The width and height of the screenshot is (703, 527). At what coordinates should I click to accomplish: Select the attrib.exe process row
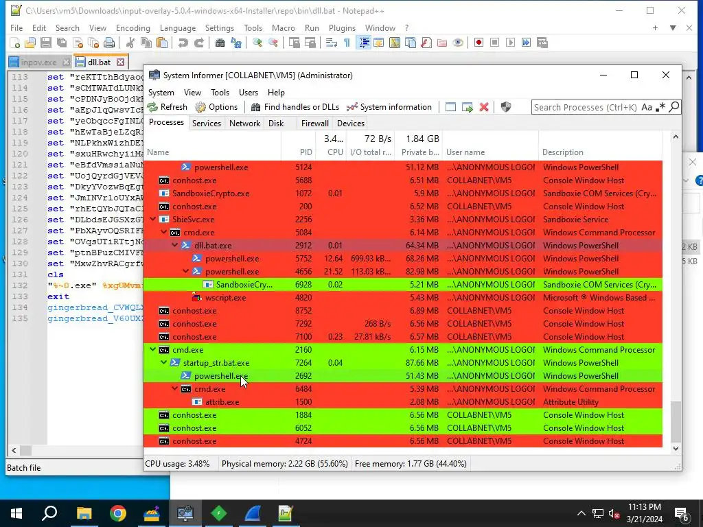[402, 402]
